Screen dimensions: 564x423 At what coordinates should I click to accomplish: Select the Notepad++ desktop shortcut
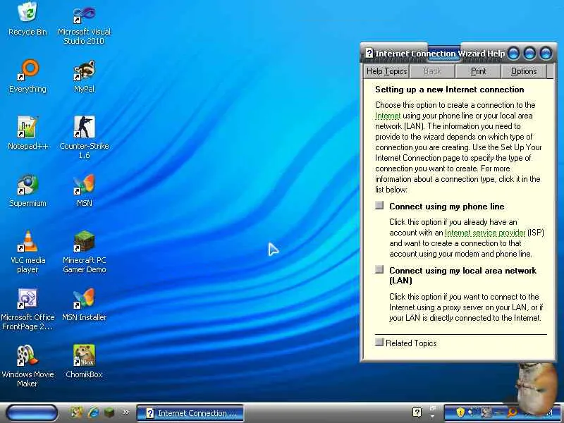coord(27,133)
